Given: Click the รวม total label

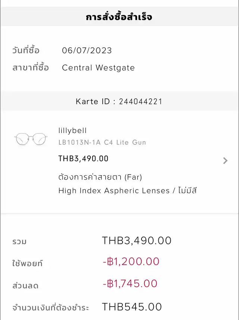Looking at the screenshot, I should pos(19,241).
